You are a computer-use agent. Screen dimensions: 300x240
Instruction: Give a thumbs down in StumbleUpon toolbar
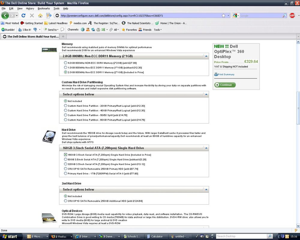(35, 30)
